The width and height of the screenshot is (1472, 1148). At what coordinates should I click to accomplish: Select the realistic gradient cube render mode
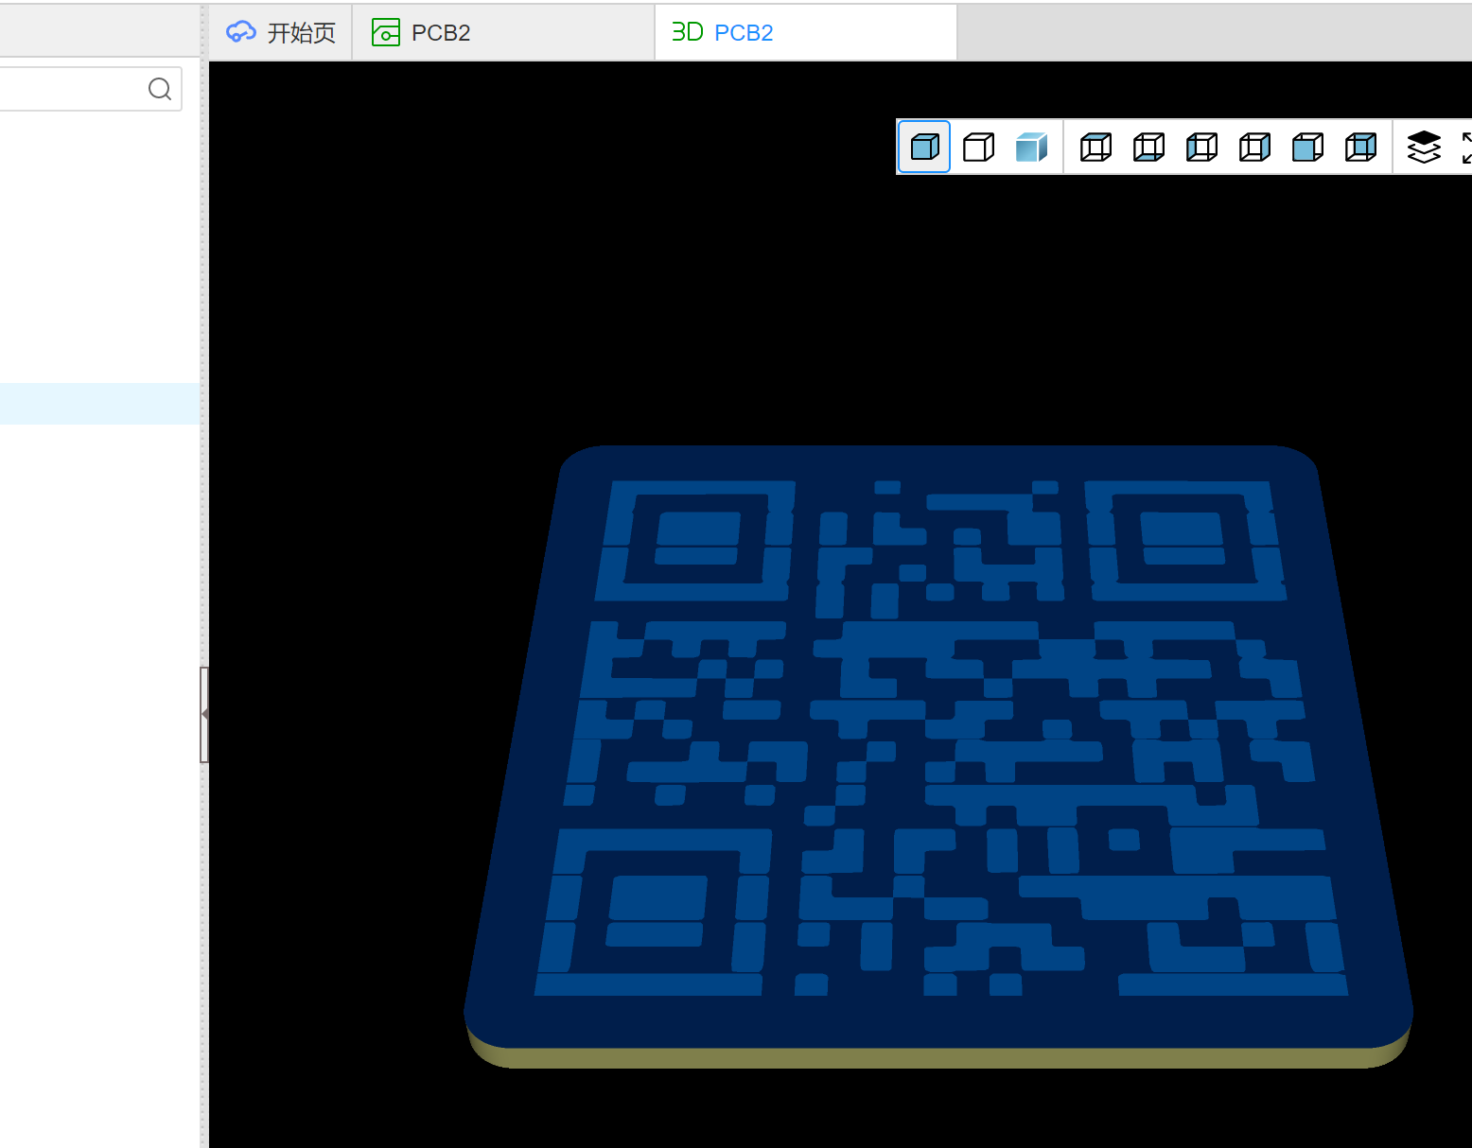[1031, 147]
